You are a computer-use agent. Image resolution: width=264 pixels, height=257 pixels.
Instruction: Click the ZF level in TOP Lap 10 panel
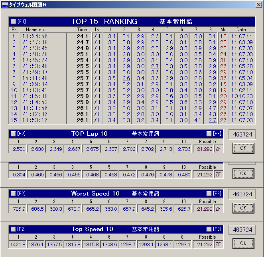[218, 149]
